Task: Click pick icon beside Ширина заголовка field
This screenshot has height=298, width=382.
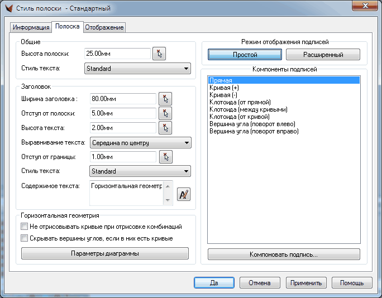Action: [165, 99]
